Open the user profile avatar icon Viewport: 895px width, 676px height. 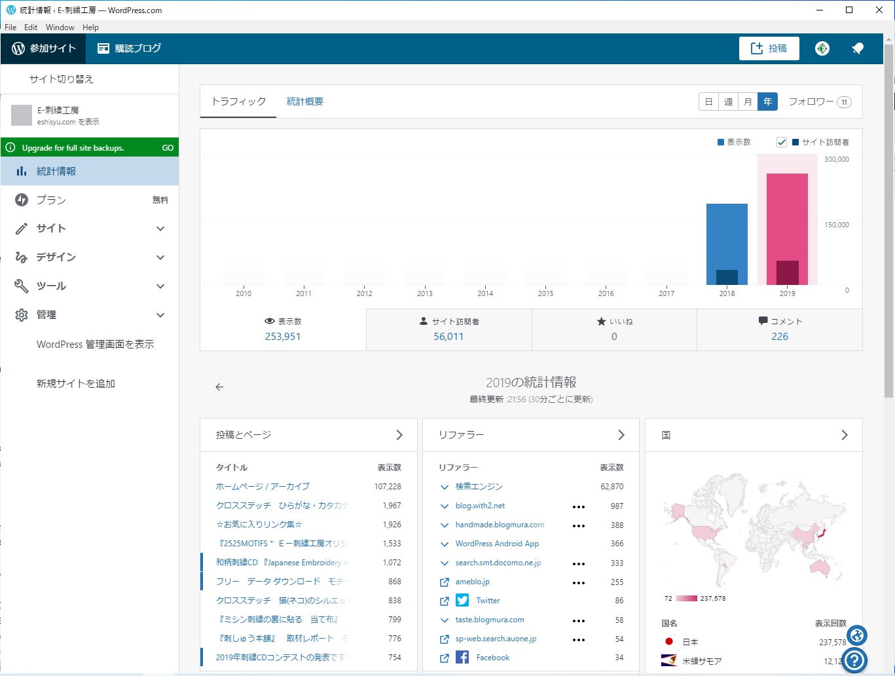pos(822,48)
